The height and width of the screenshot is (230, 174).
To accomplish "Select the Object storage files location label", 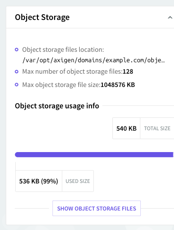I will pos(63,49).
